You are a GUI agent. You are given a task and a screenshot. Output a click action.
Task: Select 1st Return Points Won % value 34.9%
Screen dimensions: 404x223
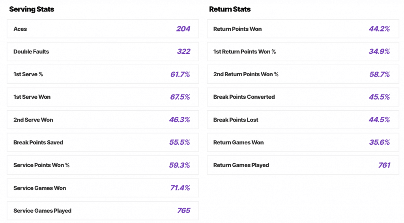pyautogui.click(x=379, y=52)
